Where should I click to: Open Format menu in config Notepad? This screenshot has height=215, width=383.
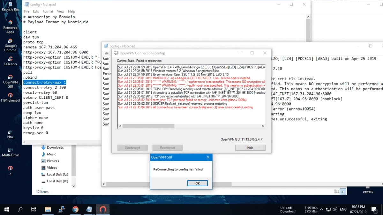click(48, 11)
